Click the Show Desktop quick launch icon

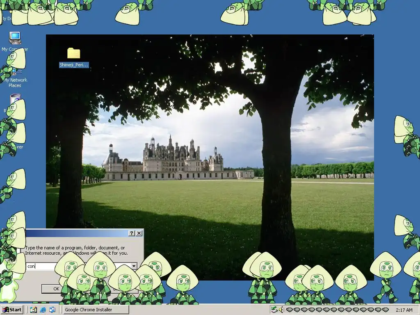coord(34,310)
